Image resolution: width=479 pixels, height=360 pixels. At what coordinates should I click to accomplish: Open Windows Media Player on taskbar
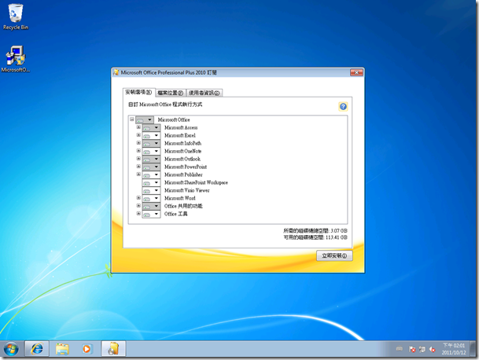click(87, 349)
